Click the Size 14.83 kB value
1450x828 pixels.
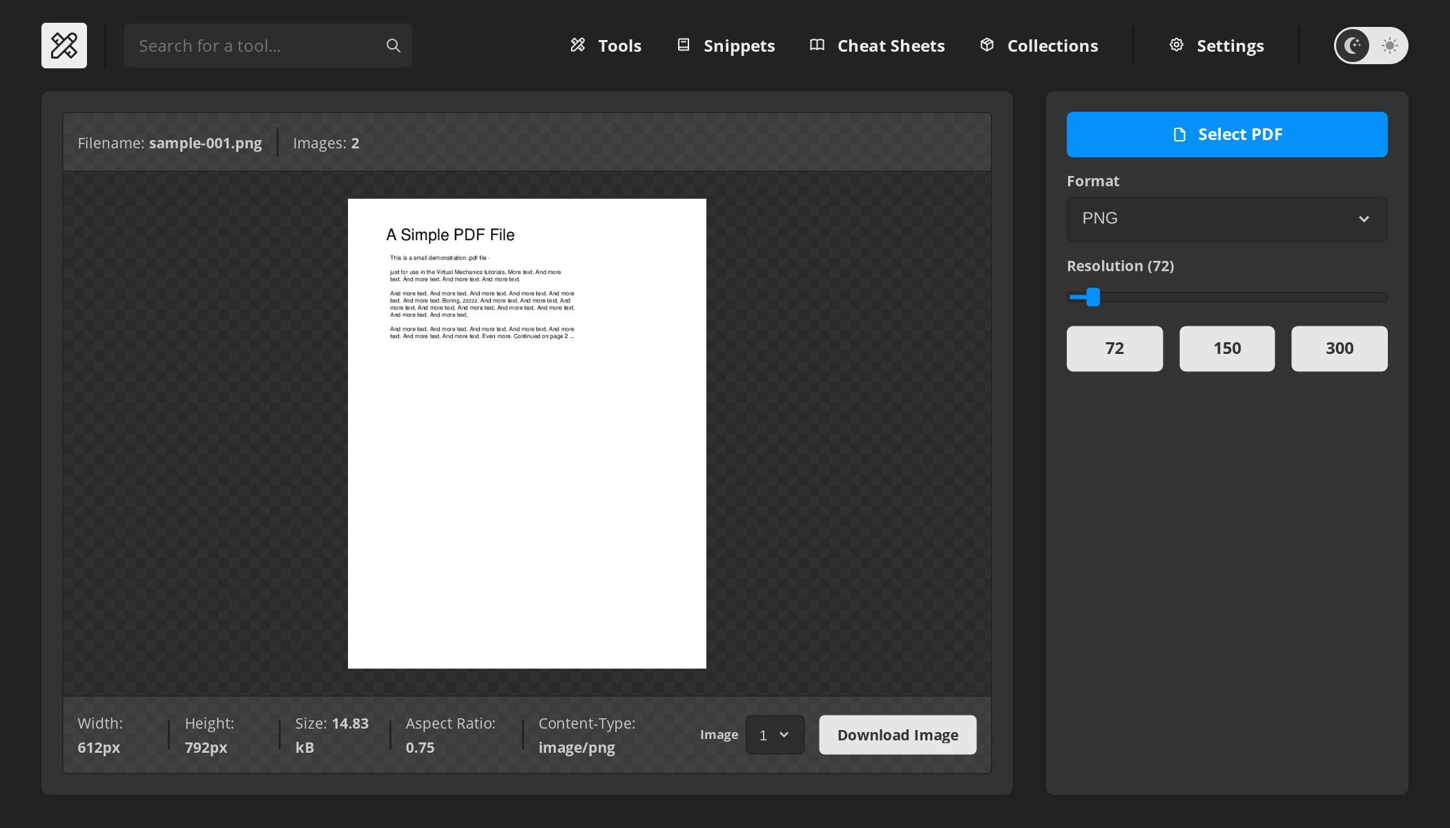pos(332,735)
